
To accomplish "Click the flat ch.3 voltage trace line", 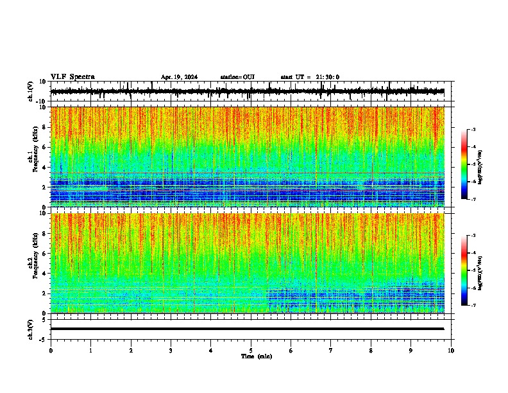I will point(247,329).
